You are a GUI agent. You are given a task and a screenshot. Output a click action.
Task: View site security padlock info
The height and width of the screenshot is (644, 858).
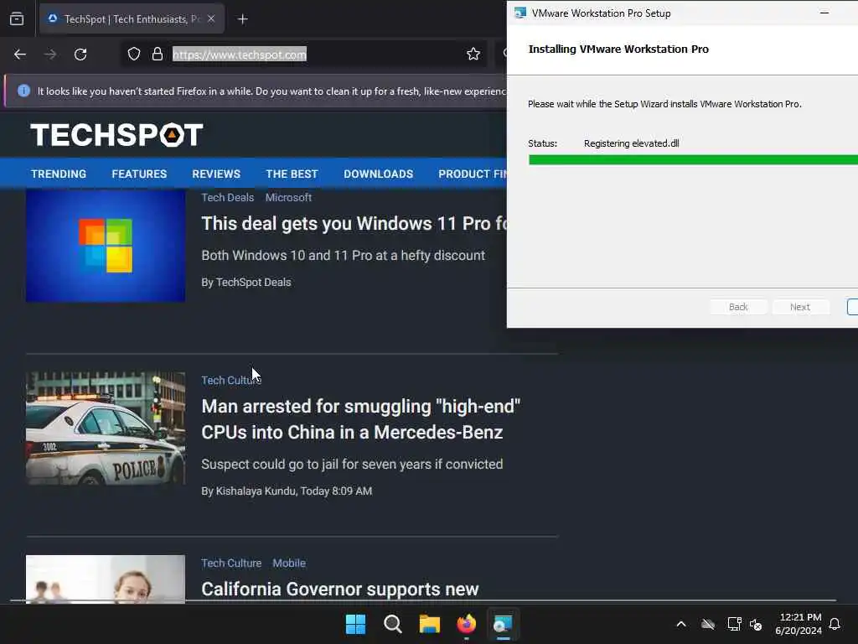tap(157, 55)
